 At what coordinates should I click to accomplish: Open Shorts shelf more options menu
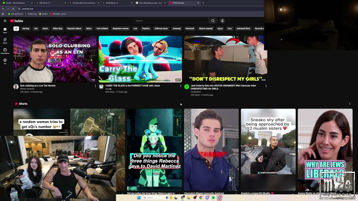tap(350, 104)
